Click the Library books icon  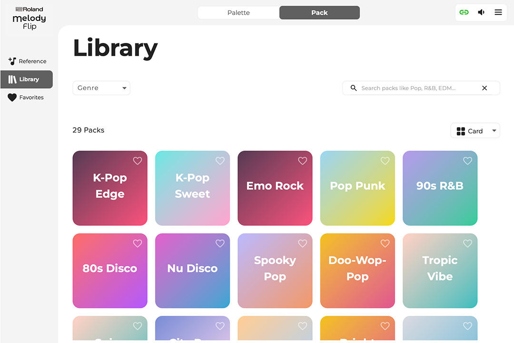pyautogui.click(x=12, y=80)
